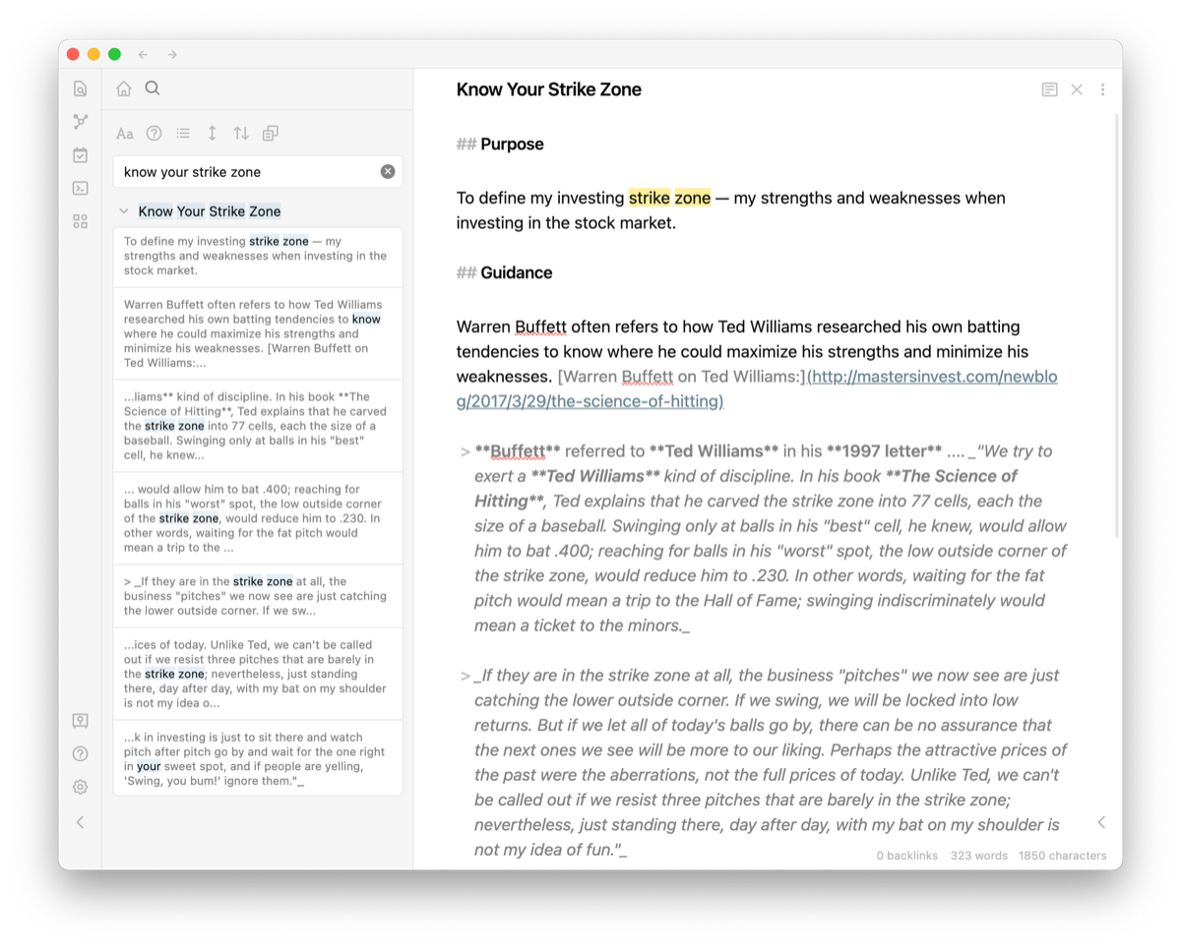
Task: Open the file explorer home icon
Action: coord(124,89)
